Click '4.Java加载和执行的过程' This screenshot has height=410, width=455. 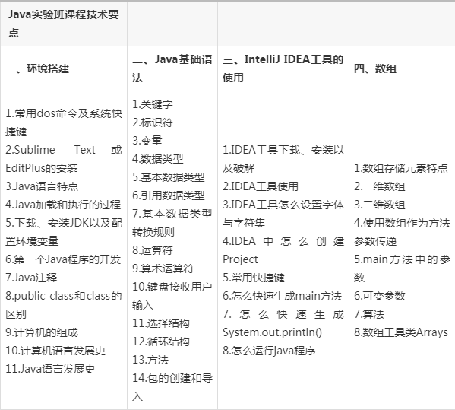pyautogui.click(x=63, y=205)
